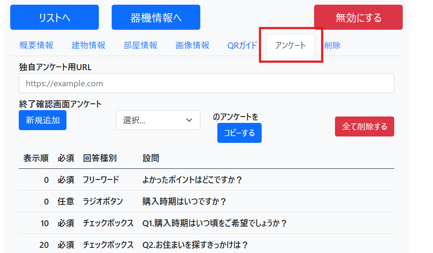Switch to the QRガイド tab
The height and width of the screenshot is (253, 433).
click(x=242, y=45)
